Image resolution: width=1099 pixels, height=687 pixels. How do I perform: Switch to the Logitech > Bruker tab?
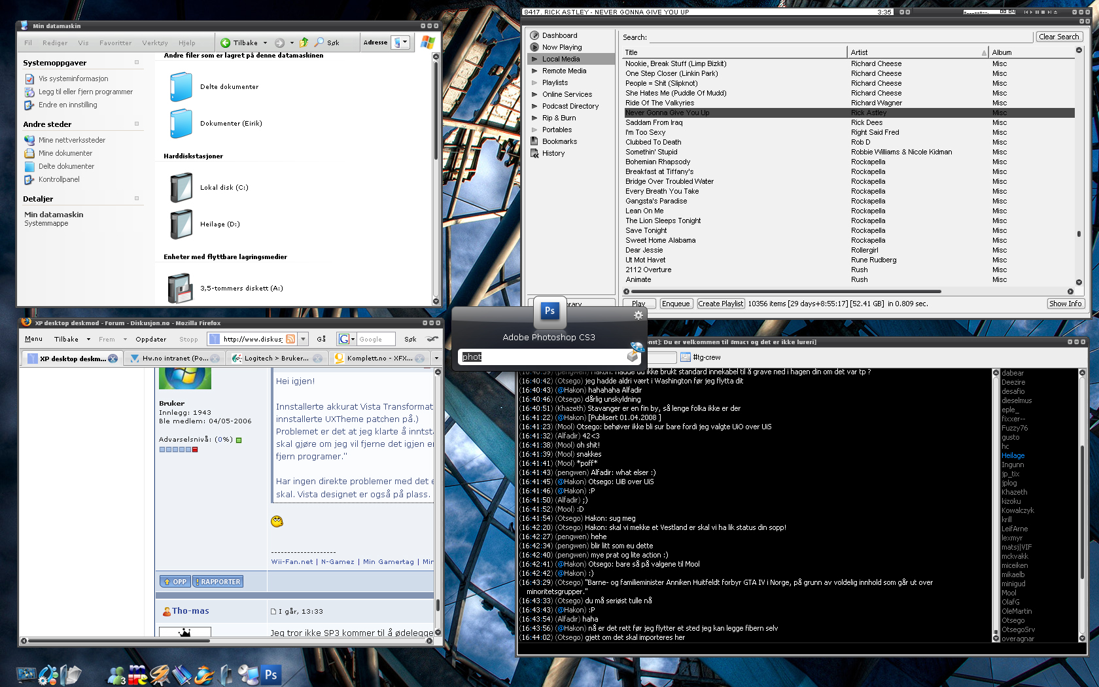pos(276,359)
